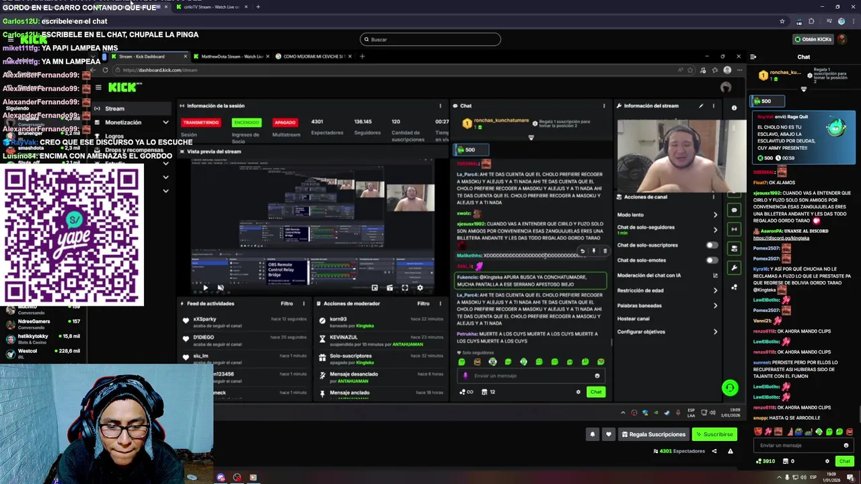Open three-dot menu of Información de la sesión
The height and width of the screenshot is (484, 861).
coord(441,106)
